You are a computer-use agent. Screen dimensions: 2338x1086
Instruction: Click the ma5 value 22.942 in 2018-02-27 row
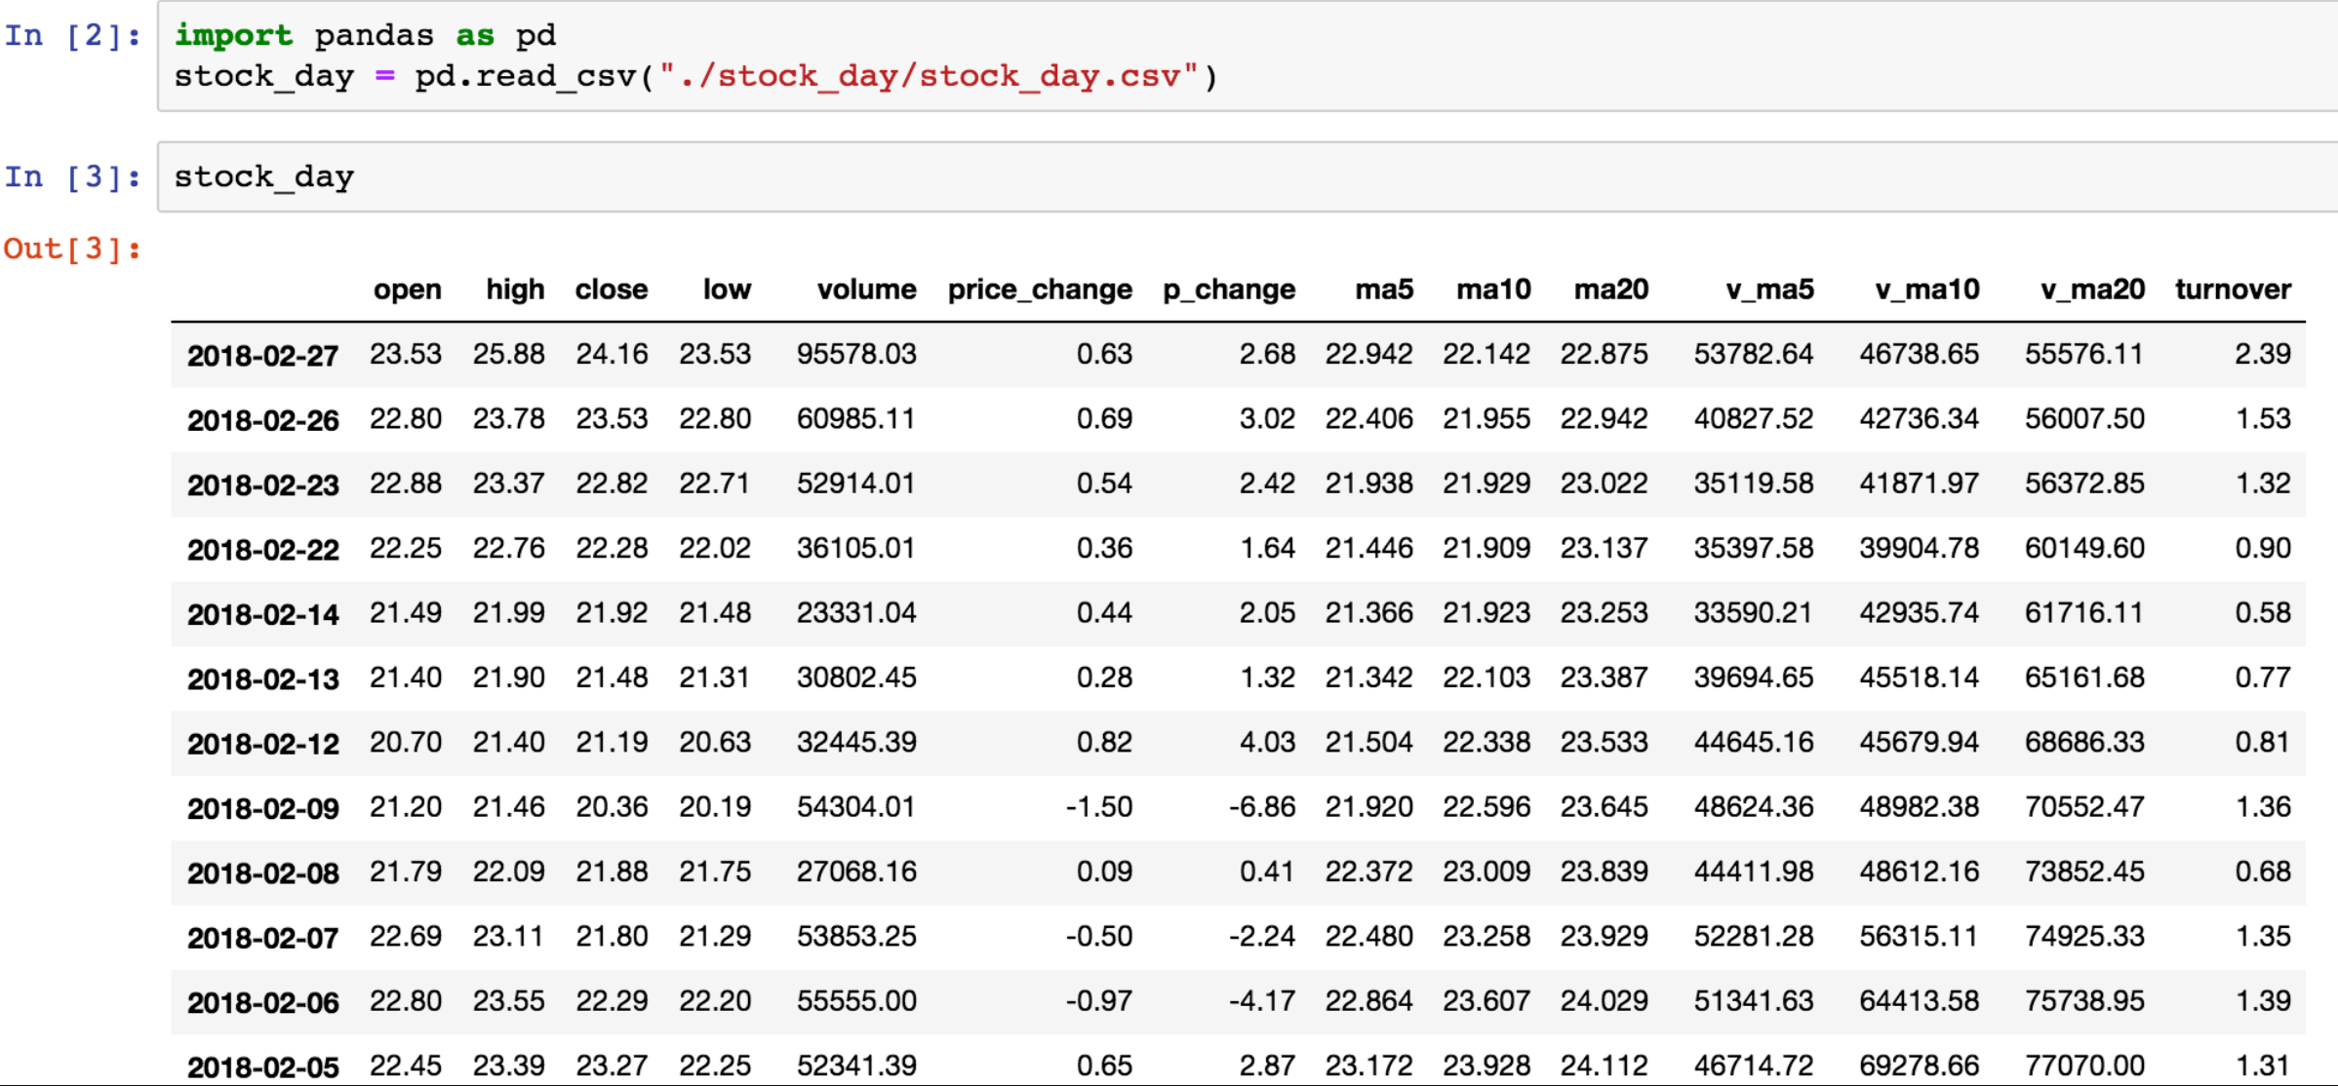tap(1368, 353)
